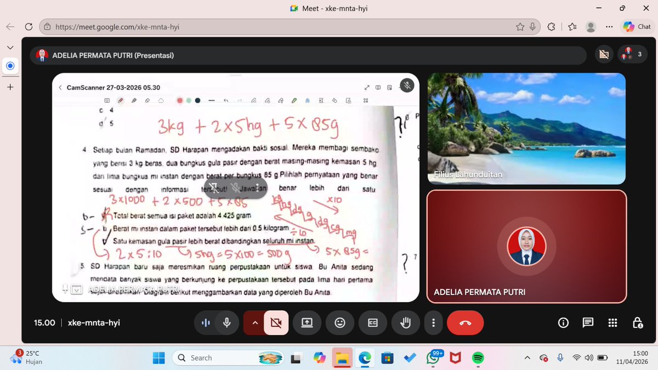The width and height of the screenshot is (658, 370).
Task: Click the present screen icon
Action: click(x=307, y=323)
